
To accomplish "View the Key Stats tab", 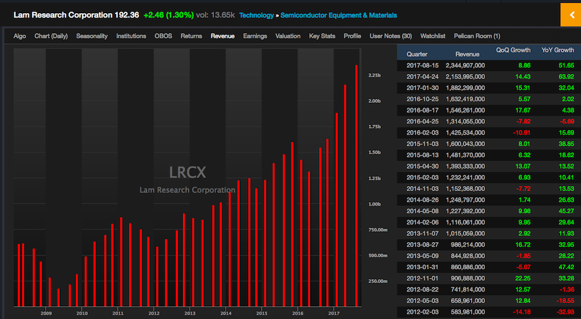I will [x=322, y=36].
